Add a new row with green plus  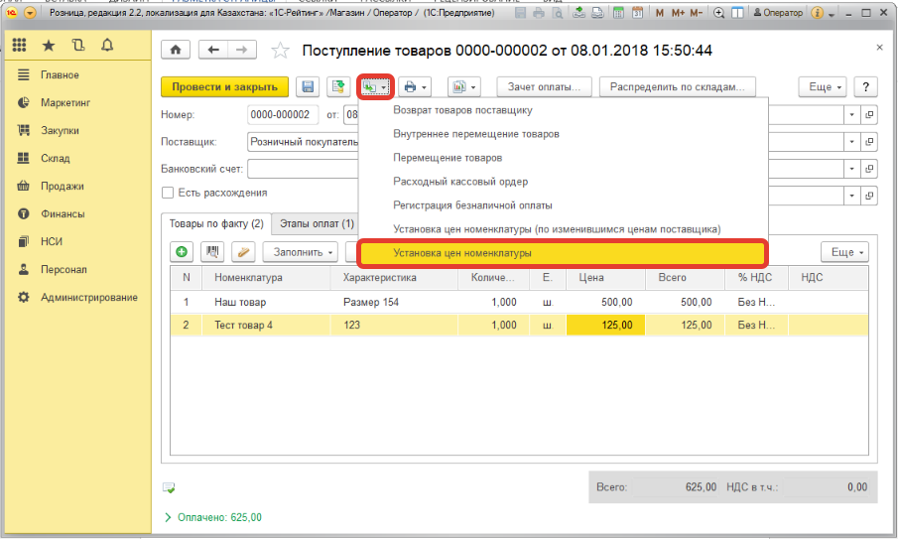[182, 252]
